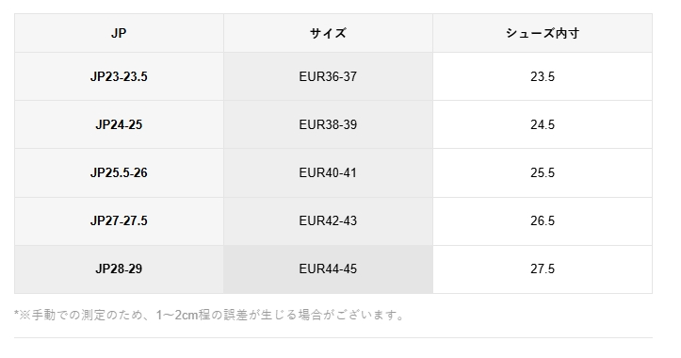
Task: Select the EUR42-43 cell
Action: [x=328, y=220]
